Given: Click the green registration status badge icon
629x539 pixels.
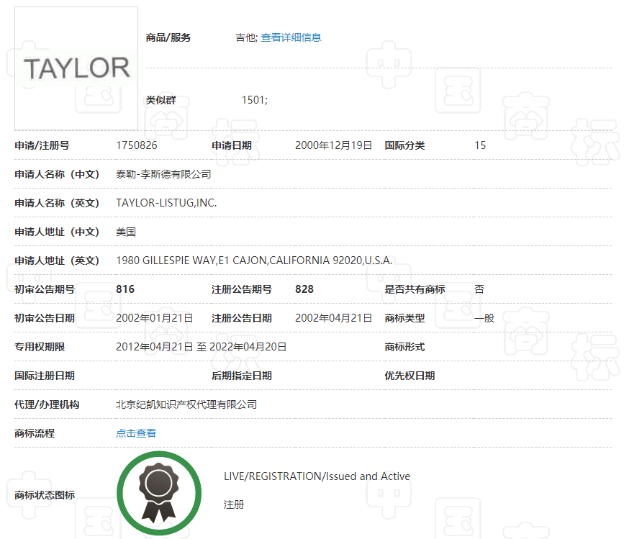Looking at the screenshot, I should tap(159, 493).
